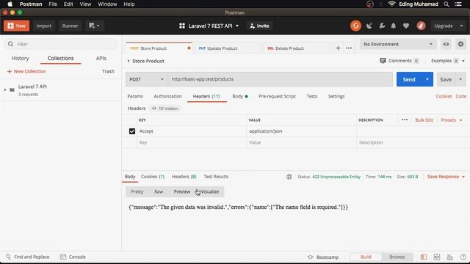This screenshot has height=264, width=470.
Task: Open macOS notification center icon
Action: pos(458,4)
